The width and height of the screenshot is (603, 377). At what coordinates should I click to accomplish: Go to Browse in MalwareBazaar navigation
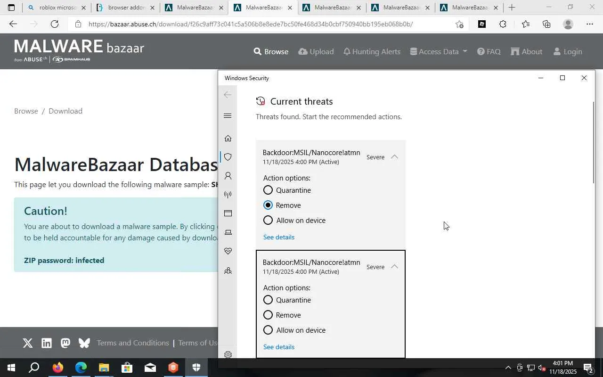click(x=271, y=51)
